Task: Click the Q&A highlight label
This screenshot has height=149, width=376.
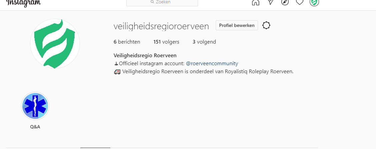Action: tap(35, 127)
